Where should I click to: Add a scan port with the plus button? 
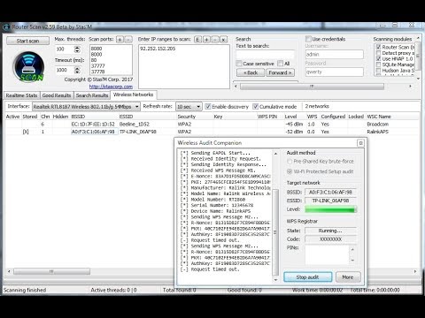coord(120,39)
